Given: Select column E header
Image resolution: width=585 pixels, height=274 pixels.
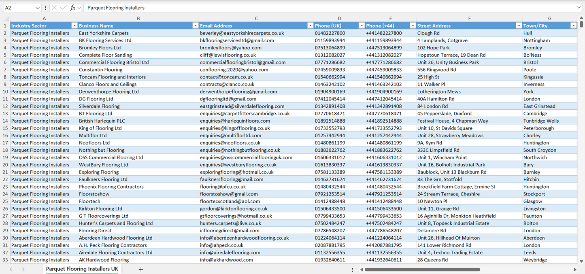Looking at the screenshot, I should pos(391,18).
